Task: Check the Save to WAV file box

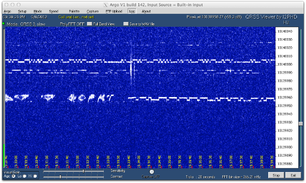Action: 126,24
